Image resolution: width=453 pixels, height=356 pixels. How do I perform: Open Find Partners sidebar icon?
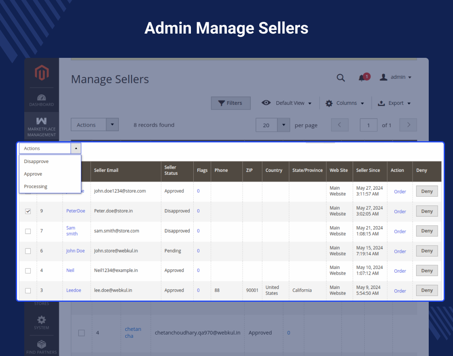click(x=42, y=347)
